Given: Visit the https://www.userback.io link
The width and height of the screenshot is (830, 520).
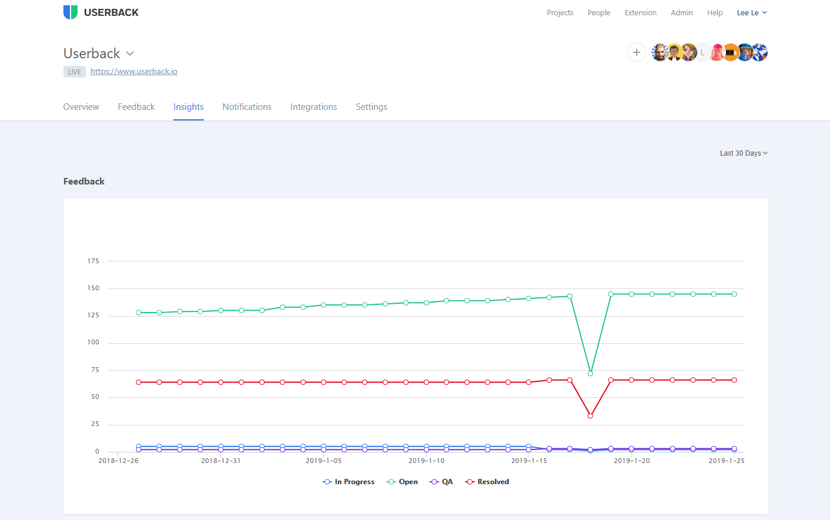Looking at the screenshot, I should tap(134, 72).
